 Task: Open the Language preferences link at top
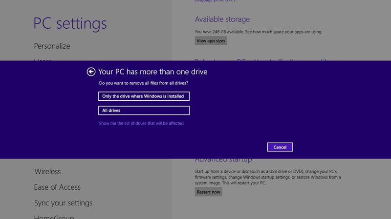[215, 1]
